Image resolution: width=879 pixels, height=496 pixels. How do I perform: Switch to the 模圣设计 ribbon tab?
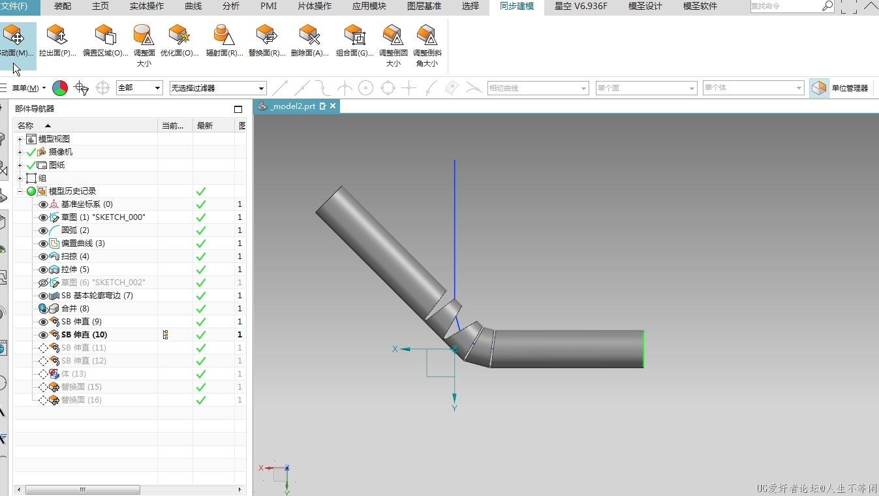point(645,7)
